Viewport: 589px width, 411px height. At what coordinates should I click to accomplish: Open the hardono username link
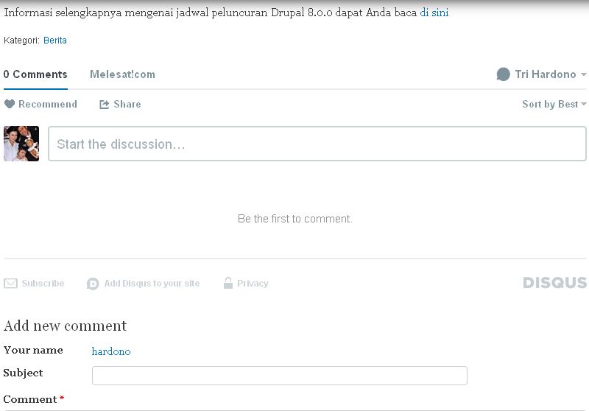tap(111, 351)
